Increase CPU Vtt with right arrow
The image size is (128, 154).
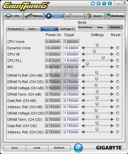pyautogui.click(x=112, y=54)
